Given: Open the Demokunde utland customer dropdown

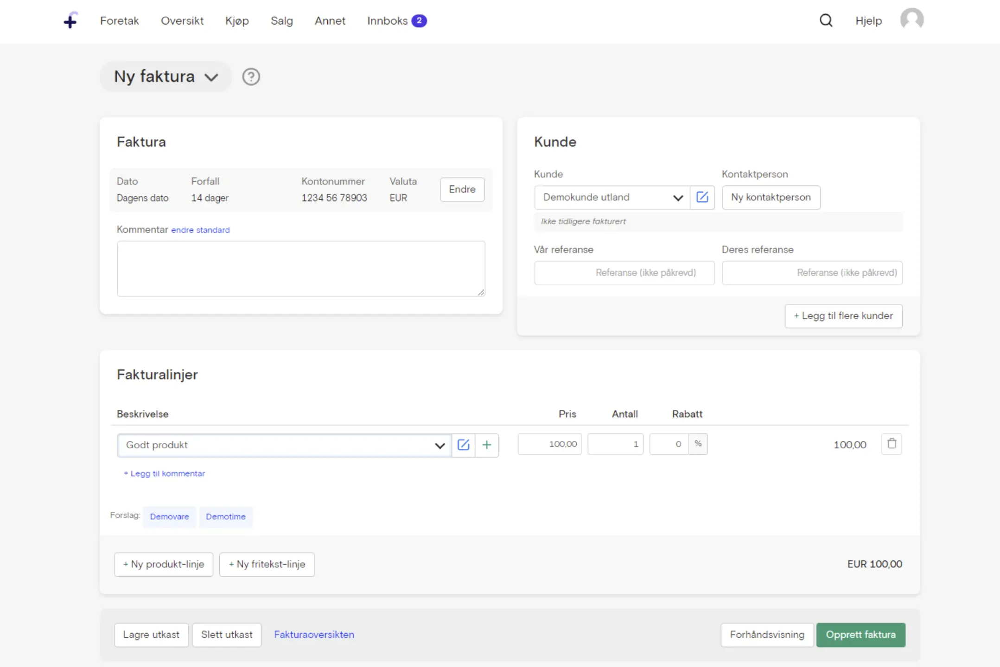Looking at the screenshot, I should pyautogui.click(x=612, y=197).
